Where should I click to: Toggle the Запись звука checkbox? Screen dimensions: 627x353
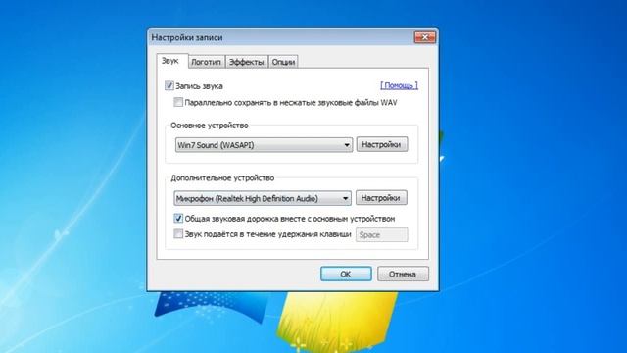(x=169, y=86)
